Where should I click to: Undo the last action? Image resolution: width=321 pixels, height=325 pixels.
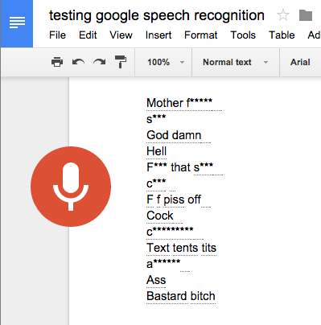pyautogui.click(x=78, y=62)
